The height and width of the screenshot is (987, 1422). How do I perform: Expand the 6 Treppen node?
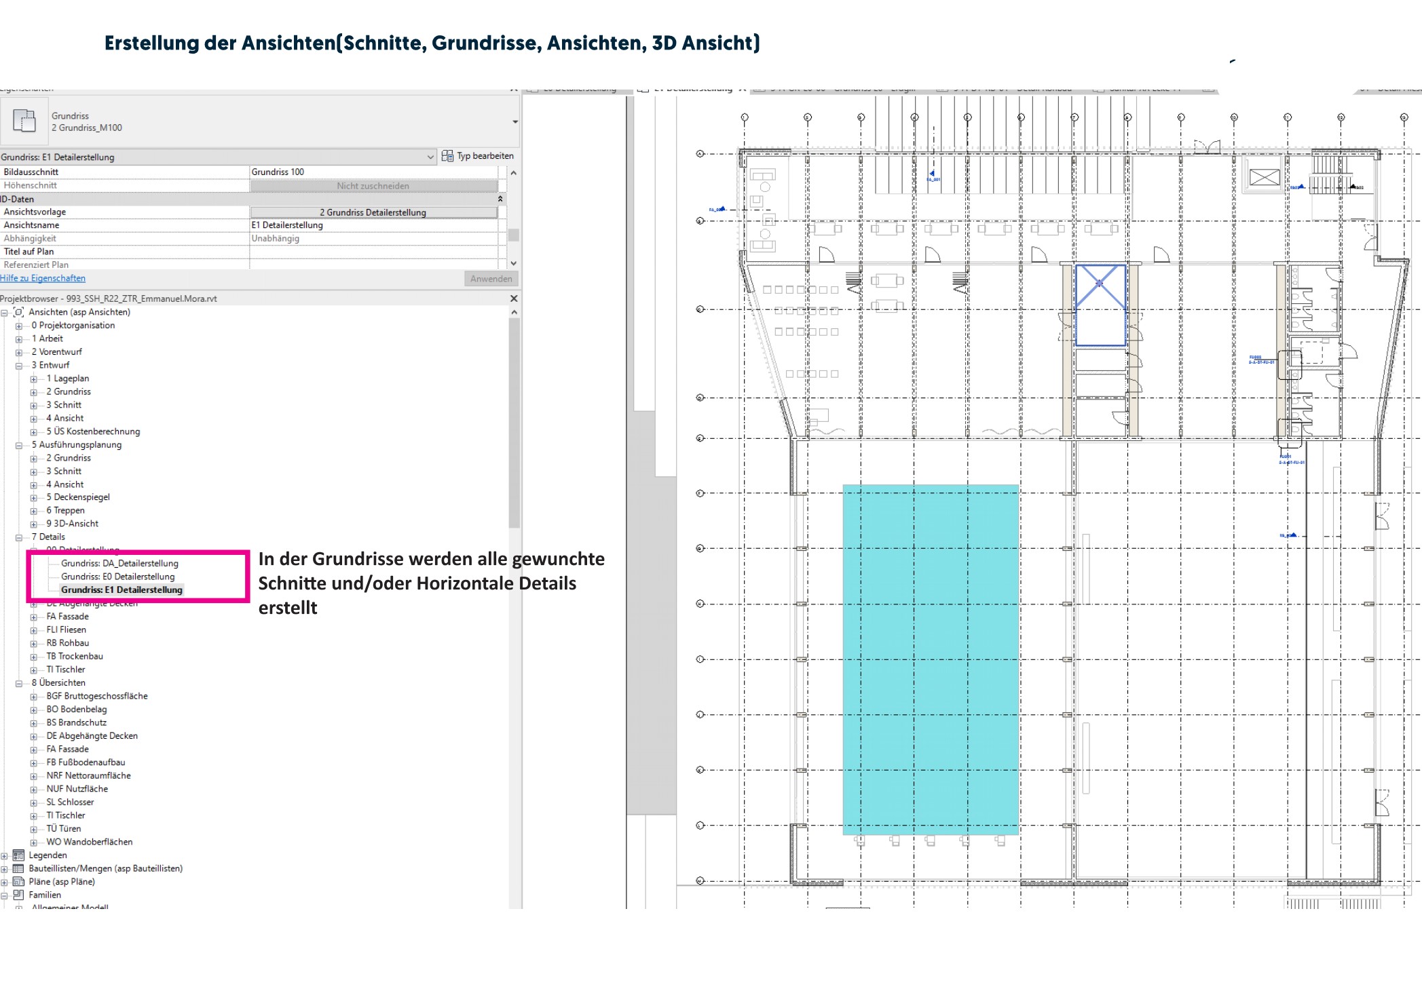point(33,511)
